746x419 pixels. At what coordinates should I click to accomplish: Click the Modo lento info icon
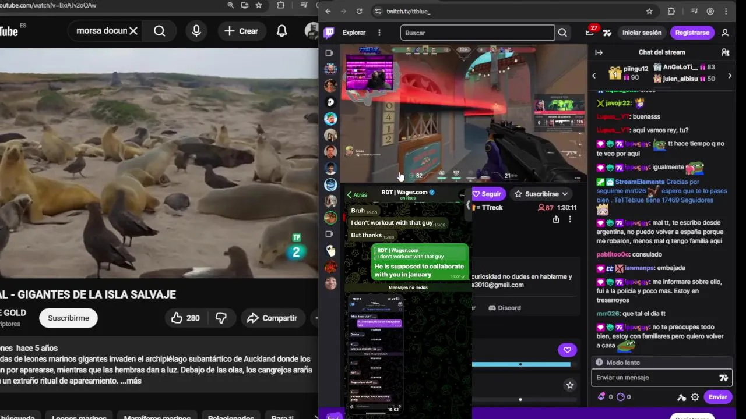(x=599, y=363)
